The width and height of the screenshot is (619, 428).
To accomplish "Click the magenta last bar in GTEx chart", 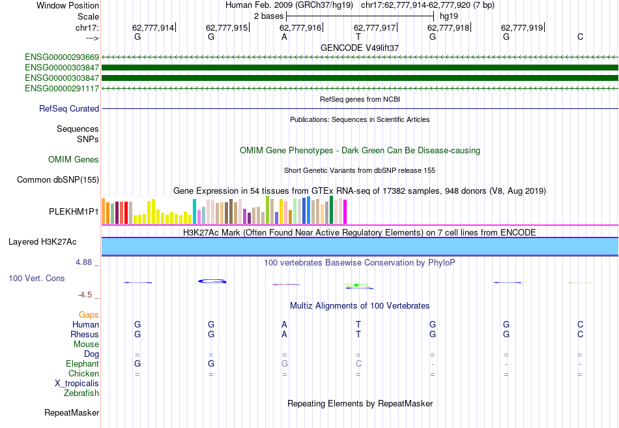I will coord(345,212).
